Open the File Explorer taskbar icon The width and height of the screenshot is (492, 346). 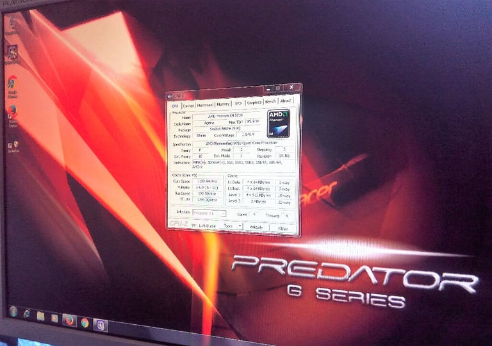click(41, 315)
